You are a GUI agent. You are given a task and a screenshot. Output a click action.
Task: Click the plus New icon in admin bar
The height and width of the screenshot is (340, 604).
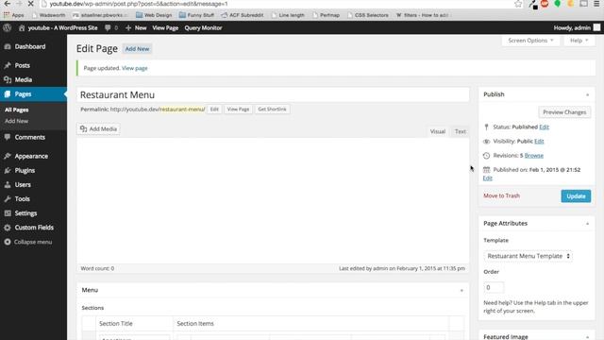[128, 27]
